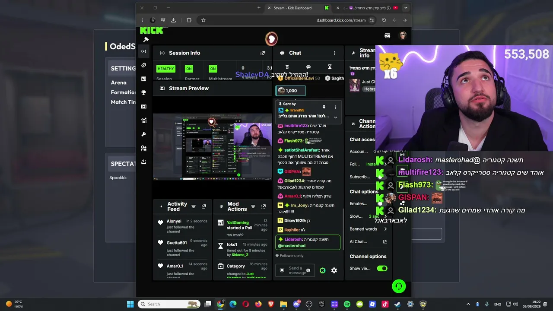Pop out the Mod Actions panel

pos(264,206)
